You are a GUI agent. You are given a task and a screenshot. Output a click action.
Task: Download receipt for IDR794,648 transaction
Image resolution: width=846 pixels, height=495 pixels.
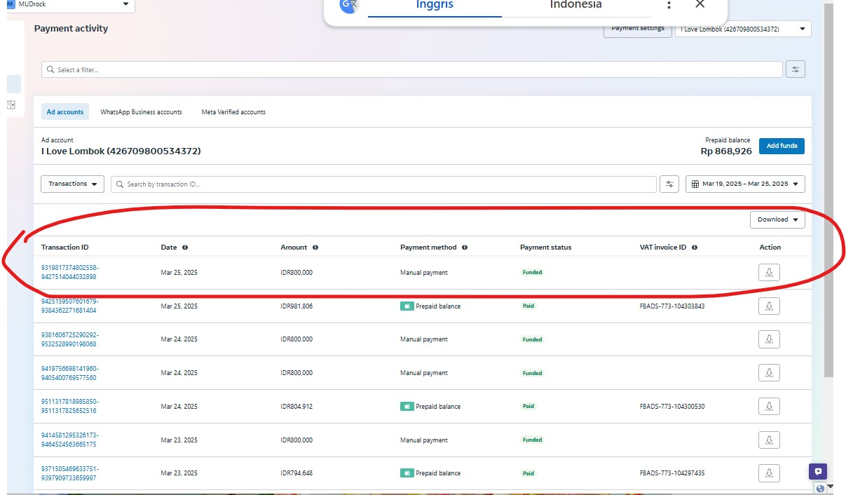769,473
